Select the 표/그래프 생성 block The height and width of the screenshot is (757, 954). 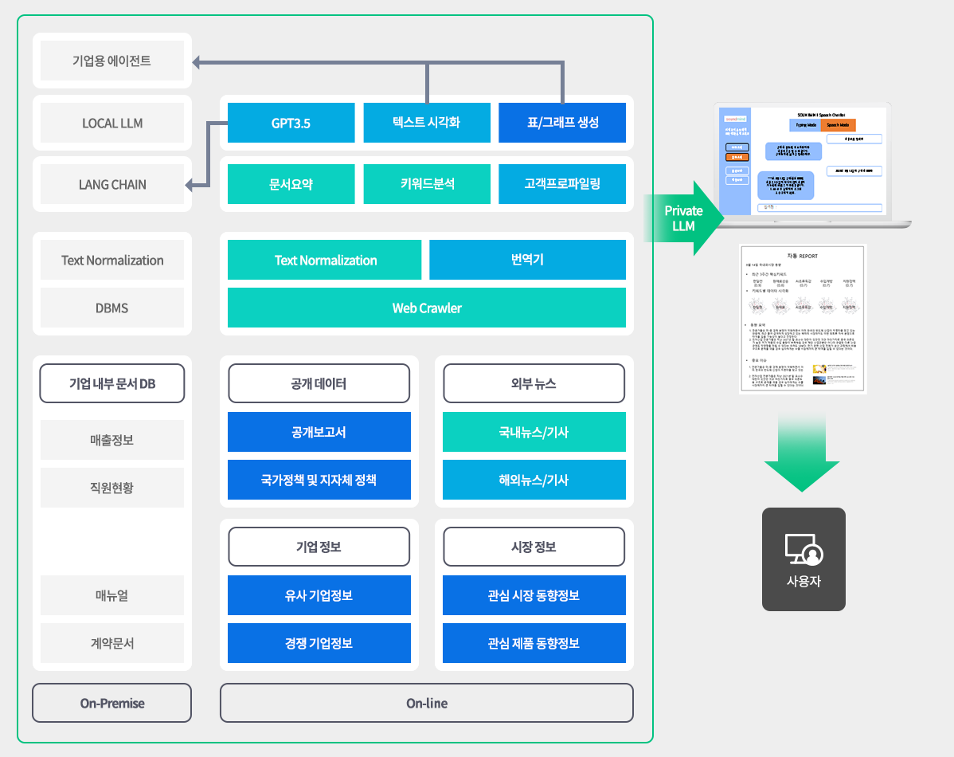point(562,124)
